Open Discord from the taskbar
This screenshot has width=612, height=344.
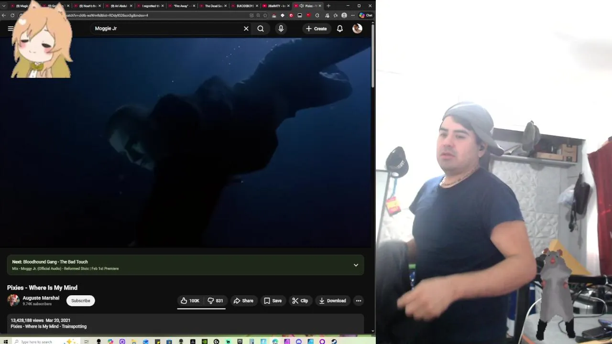click(299, 342)
